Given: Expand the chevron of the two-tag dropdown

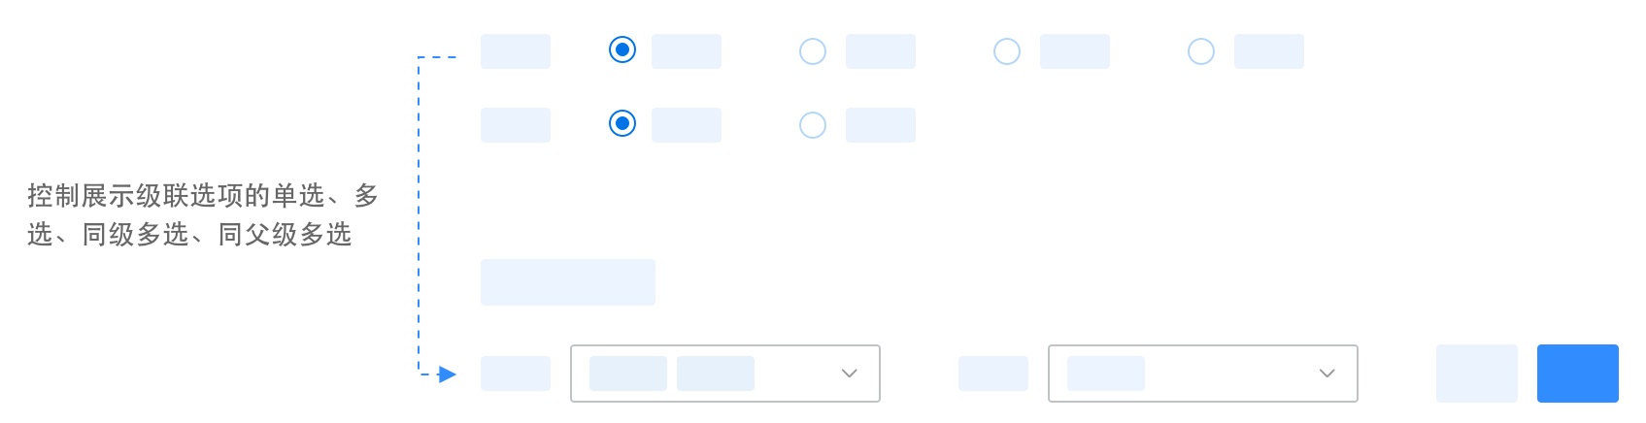Looking at the screenshot, I should coord(849,374).
